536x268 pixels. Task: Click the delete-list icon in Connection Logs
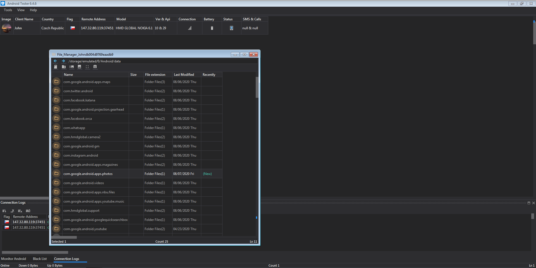tap(20, 211)
